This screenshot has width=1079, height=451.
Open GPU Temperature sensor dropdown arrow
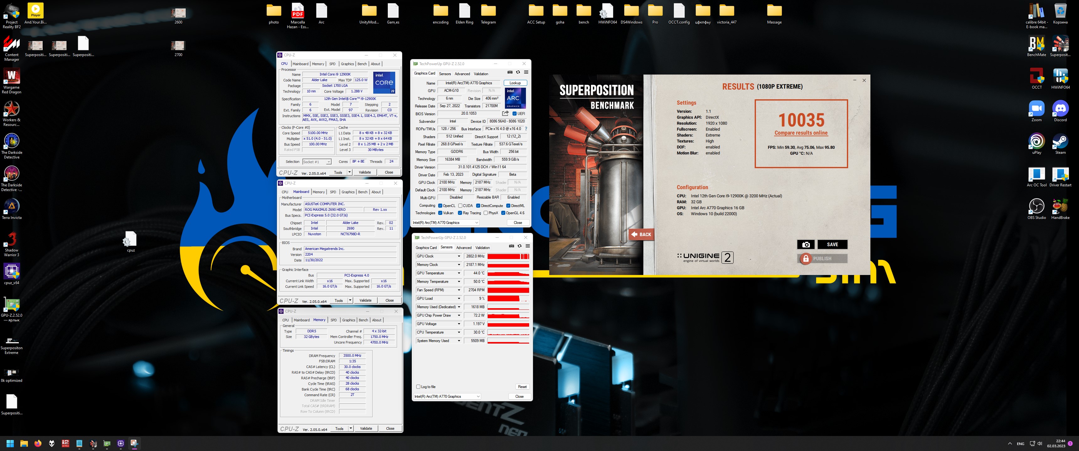pyautogui.click(x=459, y=273)
